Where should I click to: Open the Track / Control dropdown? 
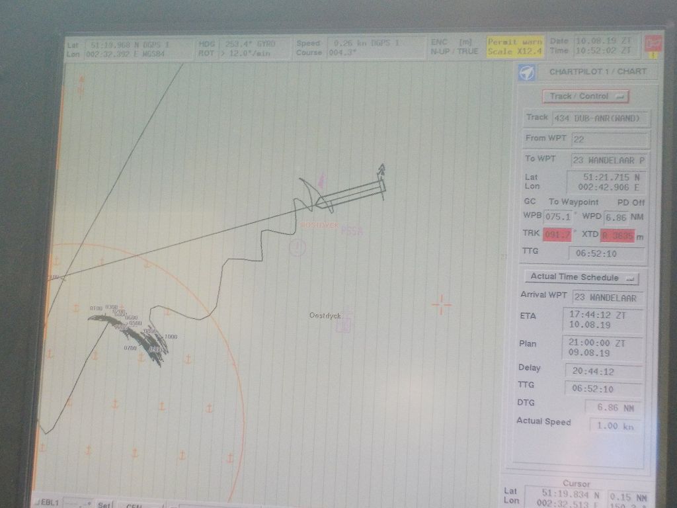(585, 97)
